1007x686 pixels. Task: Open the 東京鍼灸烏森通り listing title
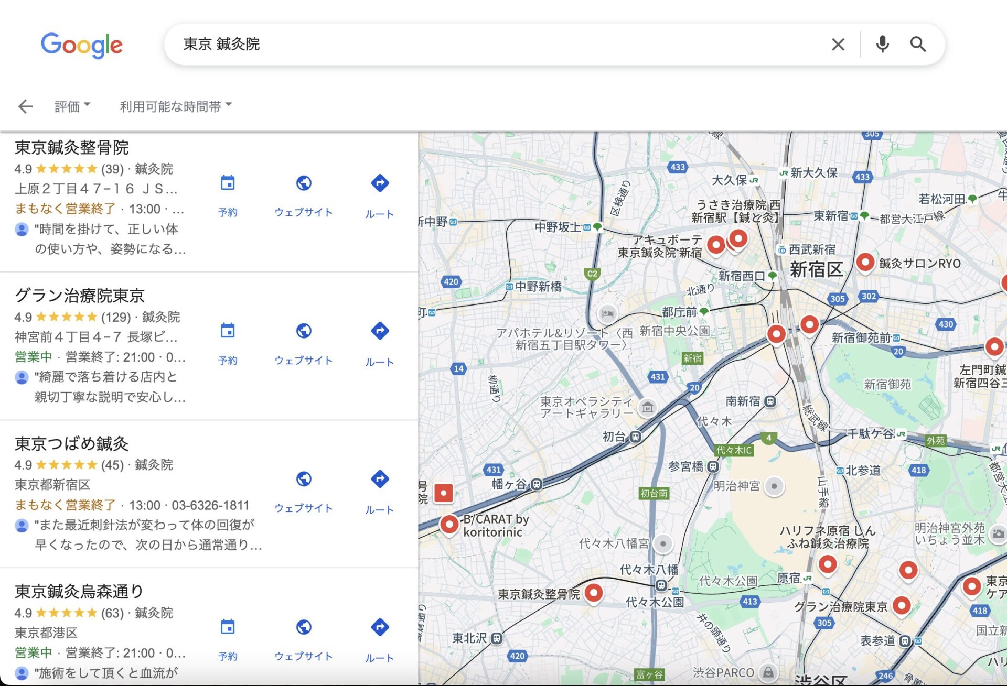(x=79, y=592)
